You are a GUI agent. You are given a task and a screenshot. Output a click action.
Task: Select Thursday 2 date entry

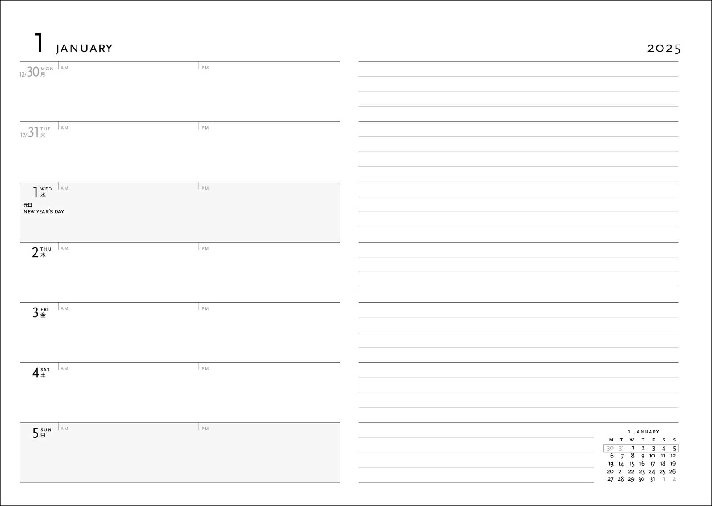(x=42, y=252)
